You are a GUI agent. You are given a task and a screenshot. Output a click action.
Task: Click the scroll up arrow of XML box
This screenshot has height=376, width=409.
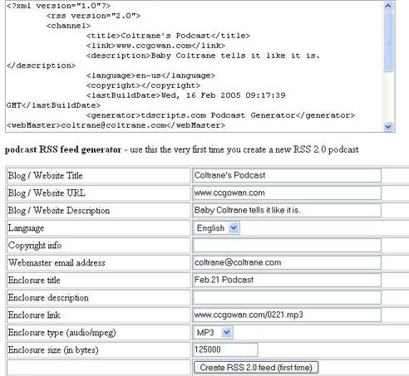(x=388, y=7)
